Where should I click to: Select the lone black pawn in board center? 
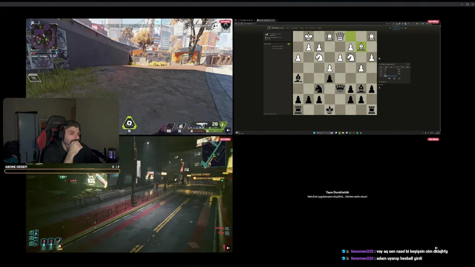click(330, 78)
